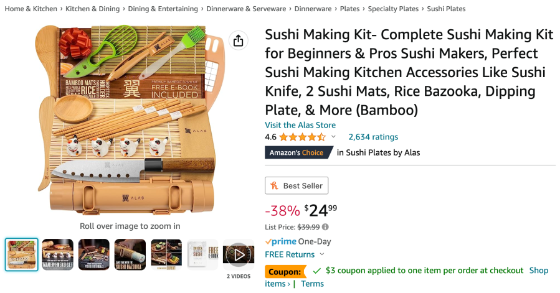Select the Maneki Neko set thumbnail

pyautogui.click(x=58, y=254)
